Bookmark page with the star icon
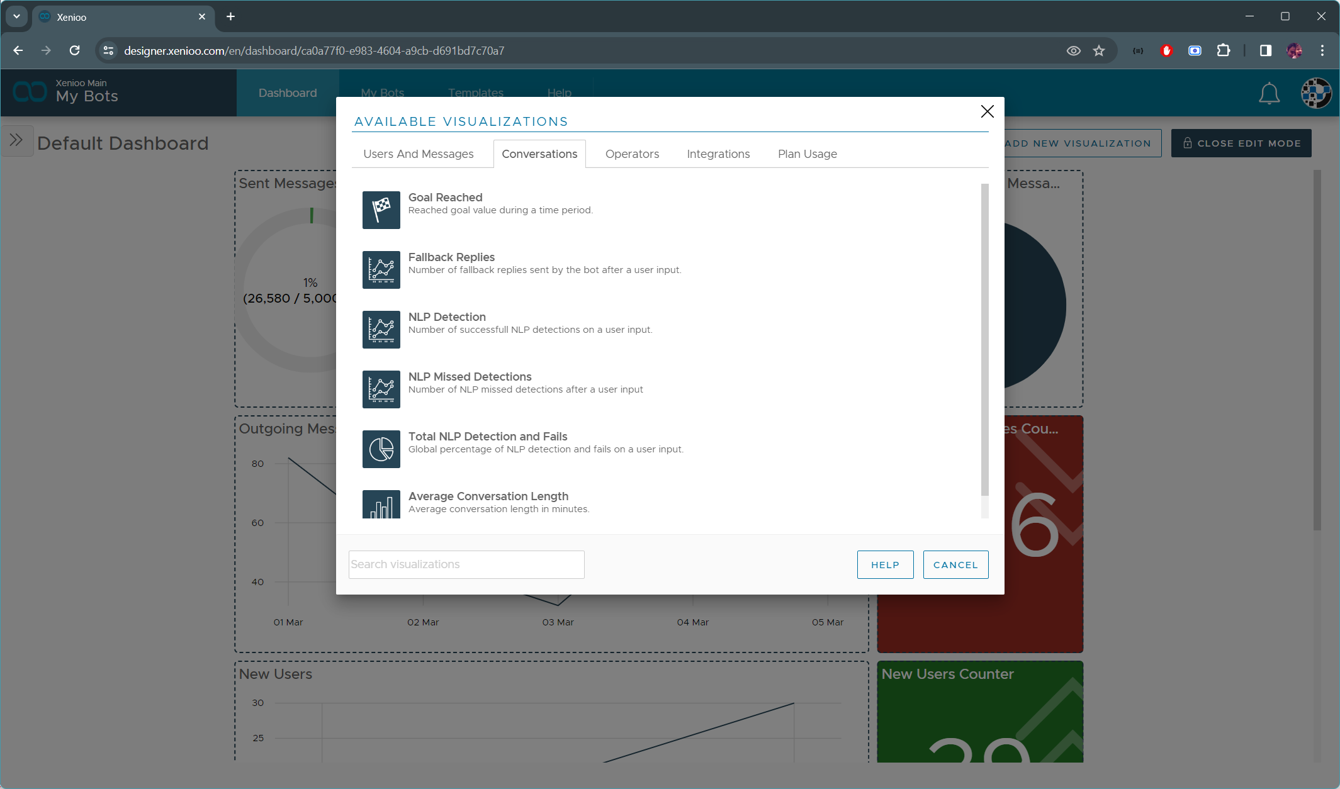 [1099, 50]
